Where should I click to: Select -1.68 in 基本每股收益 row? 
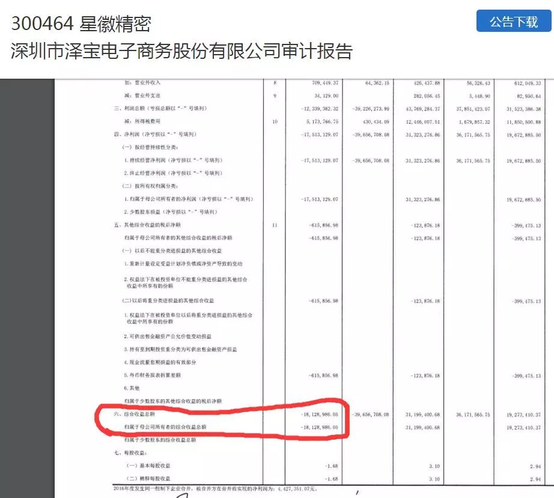click(x=332, y=466)
